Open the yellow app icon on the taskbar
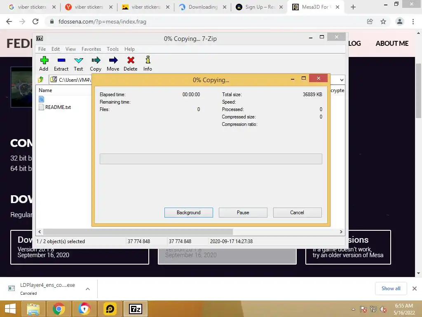422x317 pixels. [x=110, y=309]
